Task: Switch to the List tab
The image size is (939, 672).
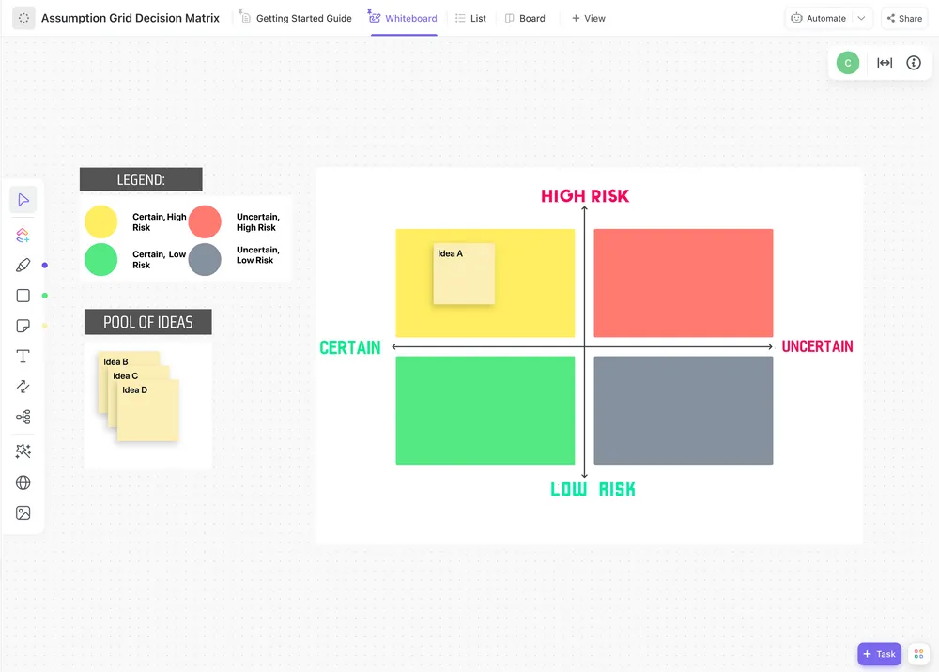Action: click(x=470, y=17)
